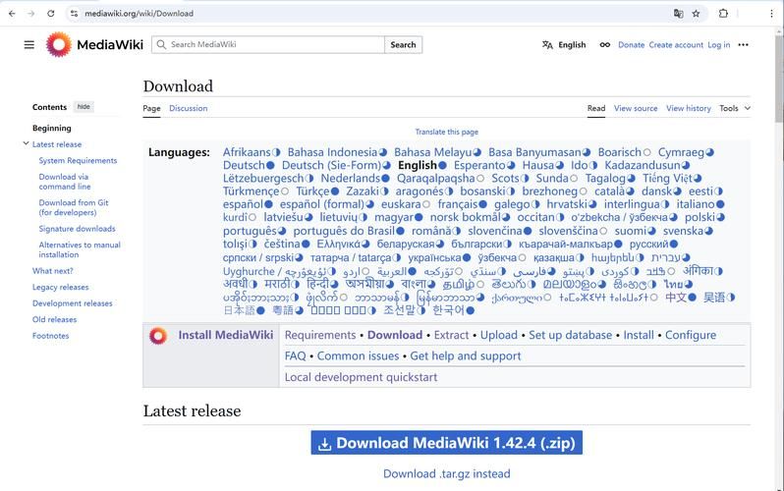Switch page language to Tagalog
The height and width of the screenshot is (491, 784).
[x=605, y=178]
